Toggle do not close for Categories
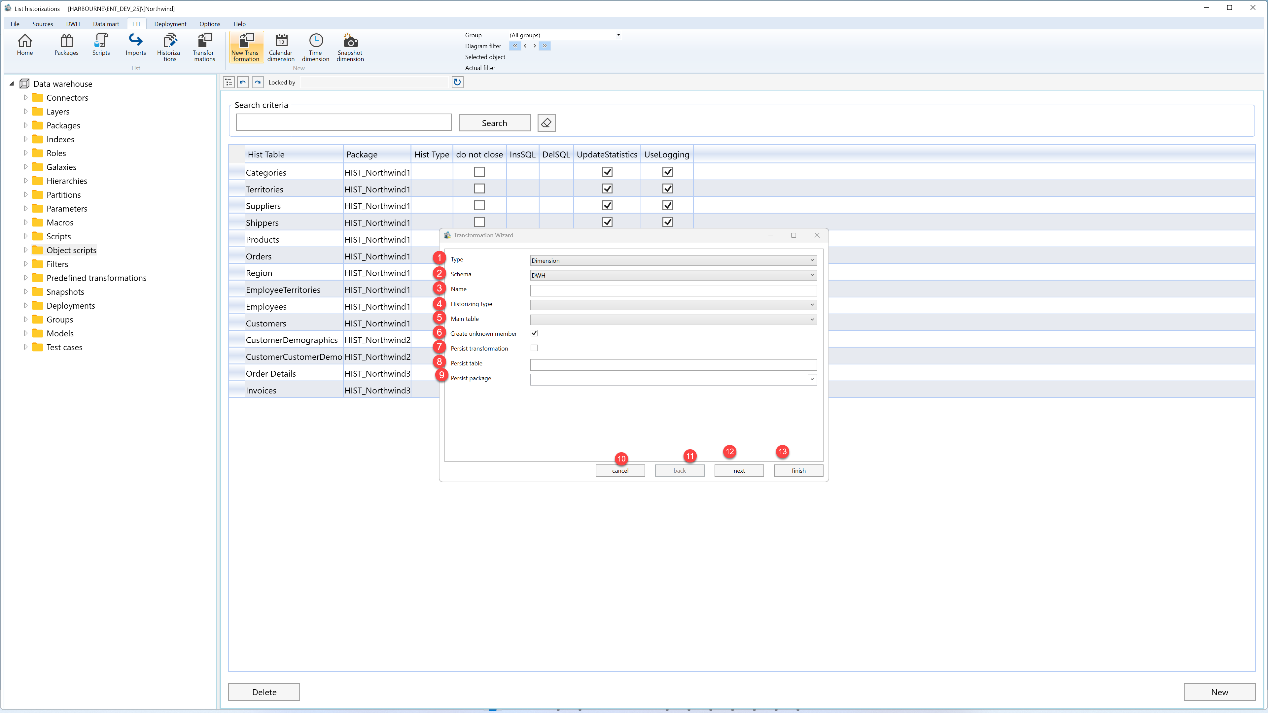Image resolution: width=1268 pixels, height=713 pixels. (479, 172)
